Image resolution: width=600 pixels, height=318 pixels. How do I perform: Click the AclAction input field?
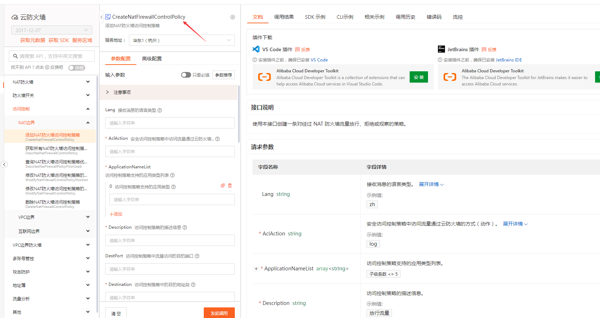[170, 151]
